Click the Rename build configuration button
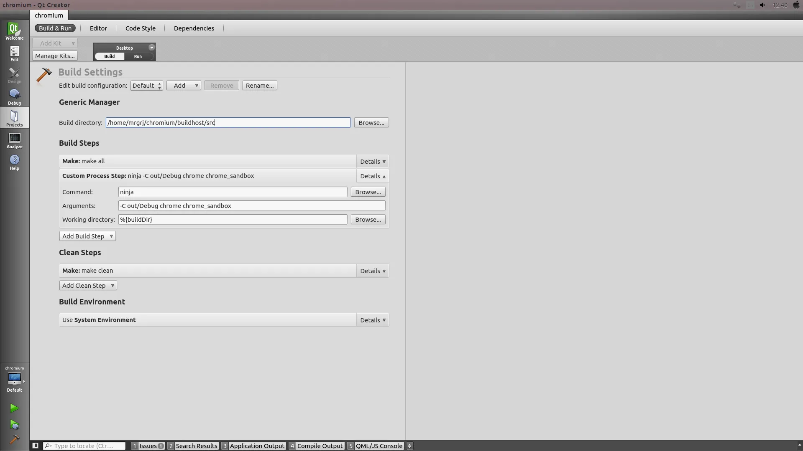Screen dimensions: 803x451 coord(260,85)
